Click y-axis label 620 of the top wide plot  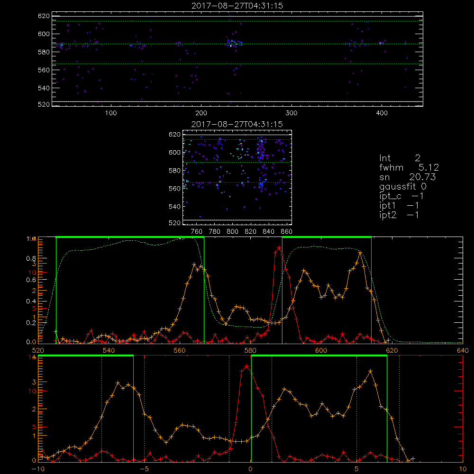44,16
